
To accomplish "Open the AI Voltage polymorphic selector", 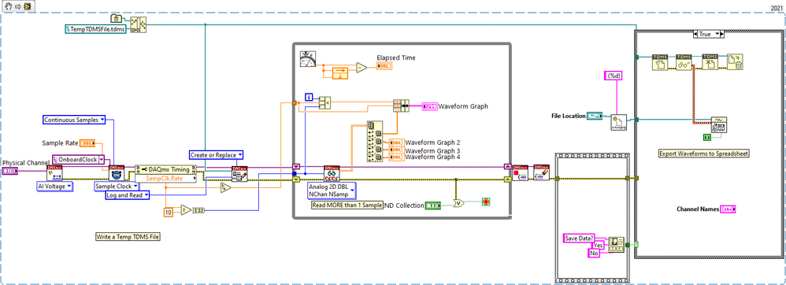I will tap(54, 187).
